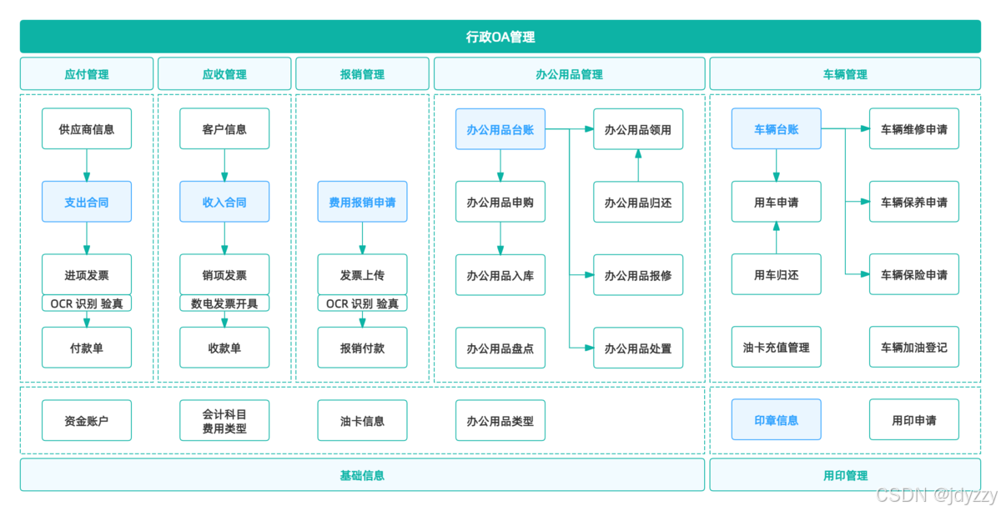Select the 应收管理 column header
Image resolution: width=1001 pixels, height=511 pixels.
click(x=224, y=74)
